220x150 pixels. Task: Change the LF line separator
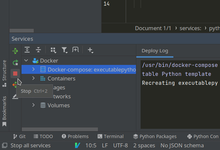[105, 145]
